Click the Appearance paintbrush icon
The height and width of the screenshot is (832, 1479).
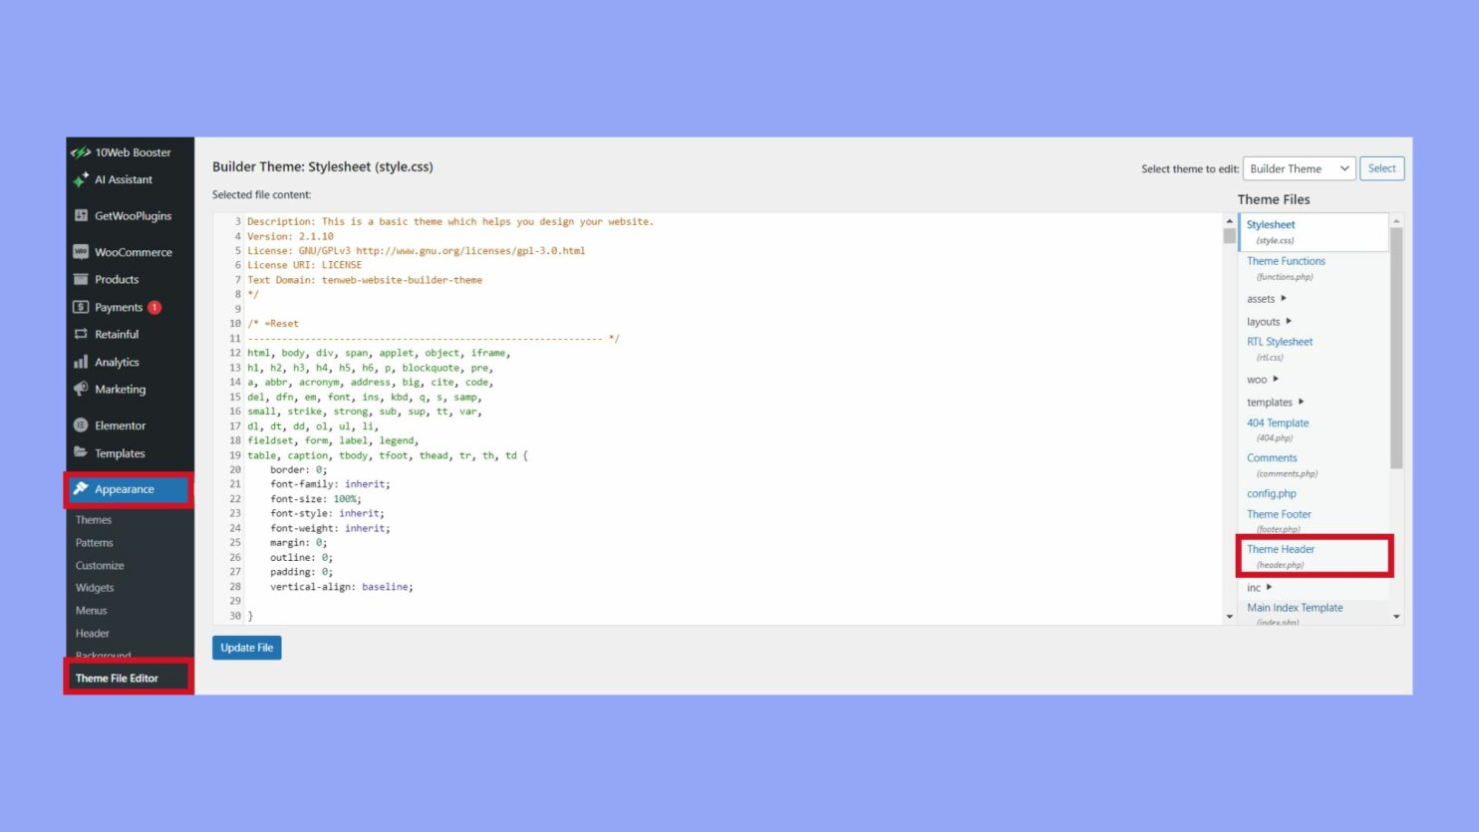(82, 489)
